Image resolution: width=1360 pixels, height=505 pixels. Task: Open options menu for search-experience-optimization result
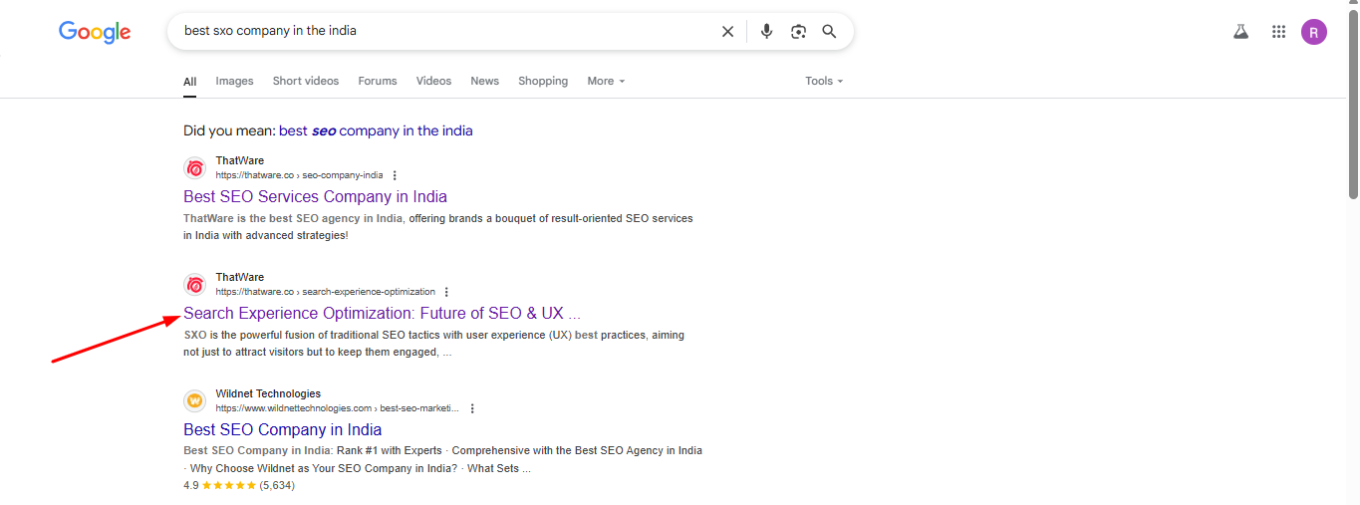click(446, 292)
